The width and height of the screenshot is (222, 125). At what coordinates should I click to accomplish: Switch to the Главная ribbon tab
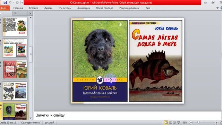[18, 8]
